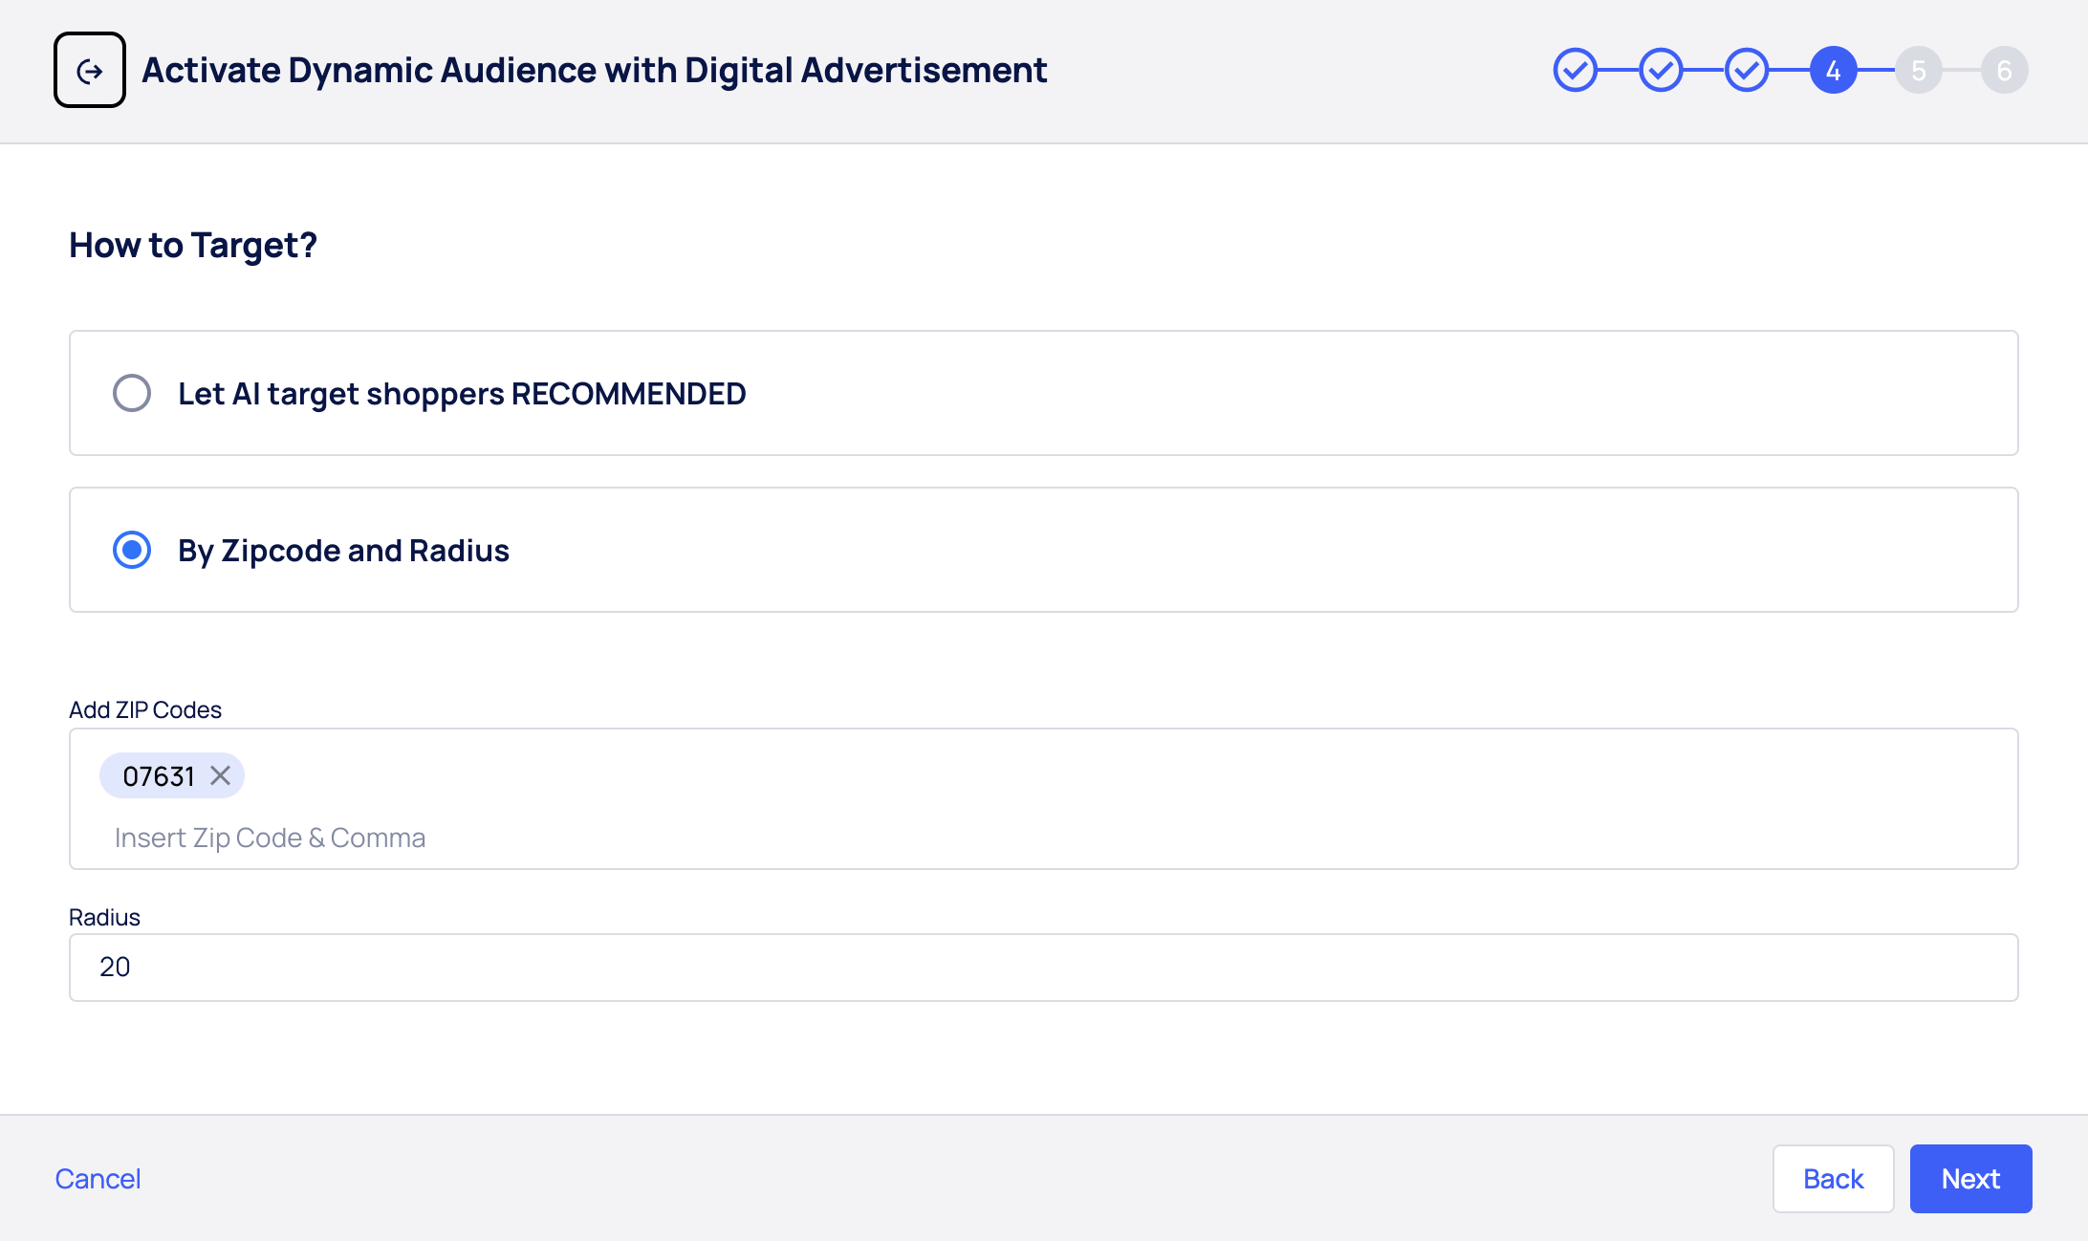Go to completed step one checkmark
Viewport: 2088px width, 1241px height.
1575,70
